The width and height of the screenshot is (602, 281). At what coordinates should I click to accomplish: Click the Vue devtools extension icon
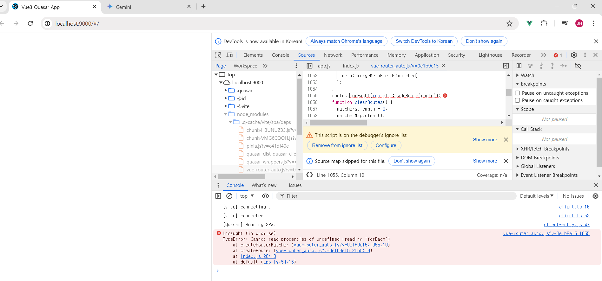pyautogui.click(x=529, y=23)
